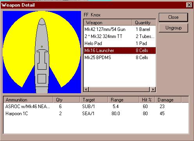Select the ASROC w/Mk46 ammunition row
194x141 pixels.
(x=96, y=107)
